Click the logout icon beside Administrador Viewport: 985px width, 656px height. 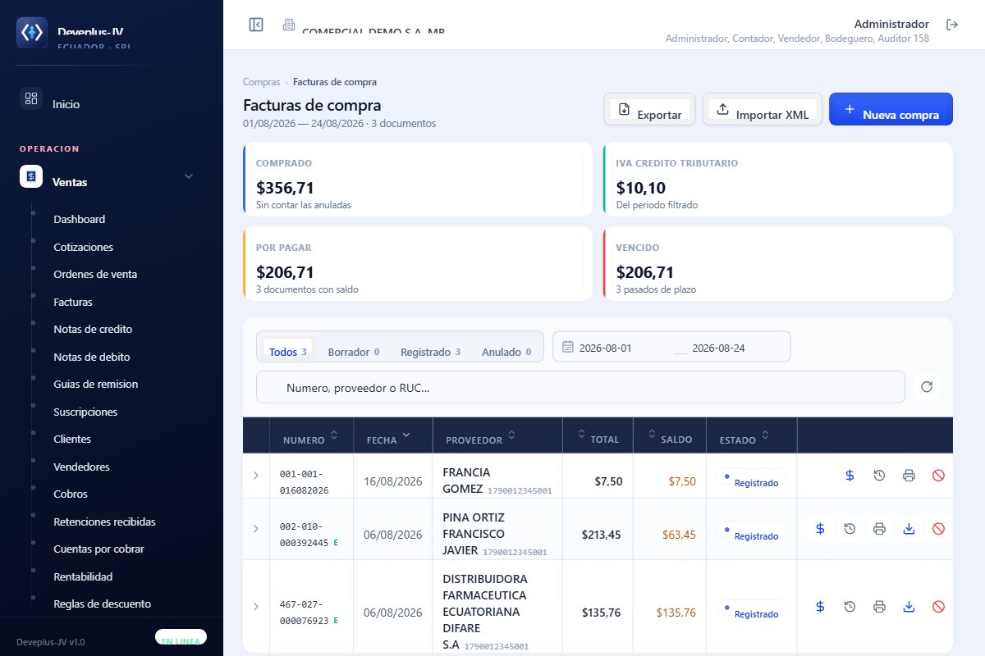[x=952, y=25]
